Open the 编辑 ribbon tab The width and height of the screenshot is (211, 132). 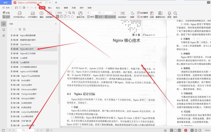pos(66,8)
